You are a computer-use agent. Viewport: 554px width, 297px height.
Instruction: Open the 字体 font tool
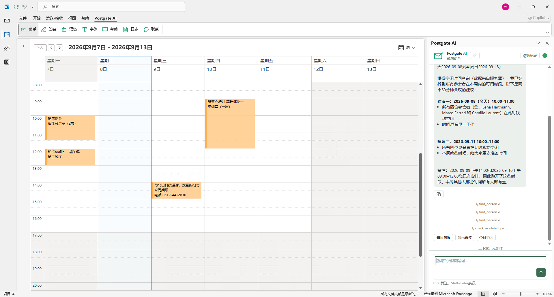90,29
